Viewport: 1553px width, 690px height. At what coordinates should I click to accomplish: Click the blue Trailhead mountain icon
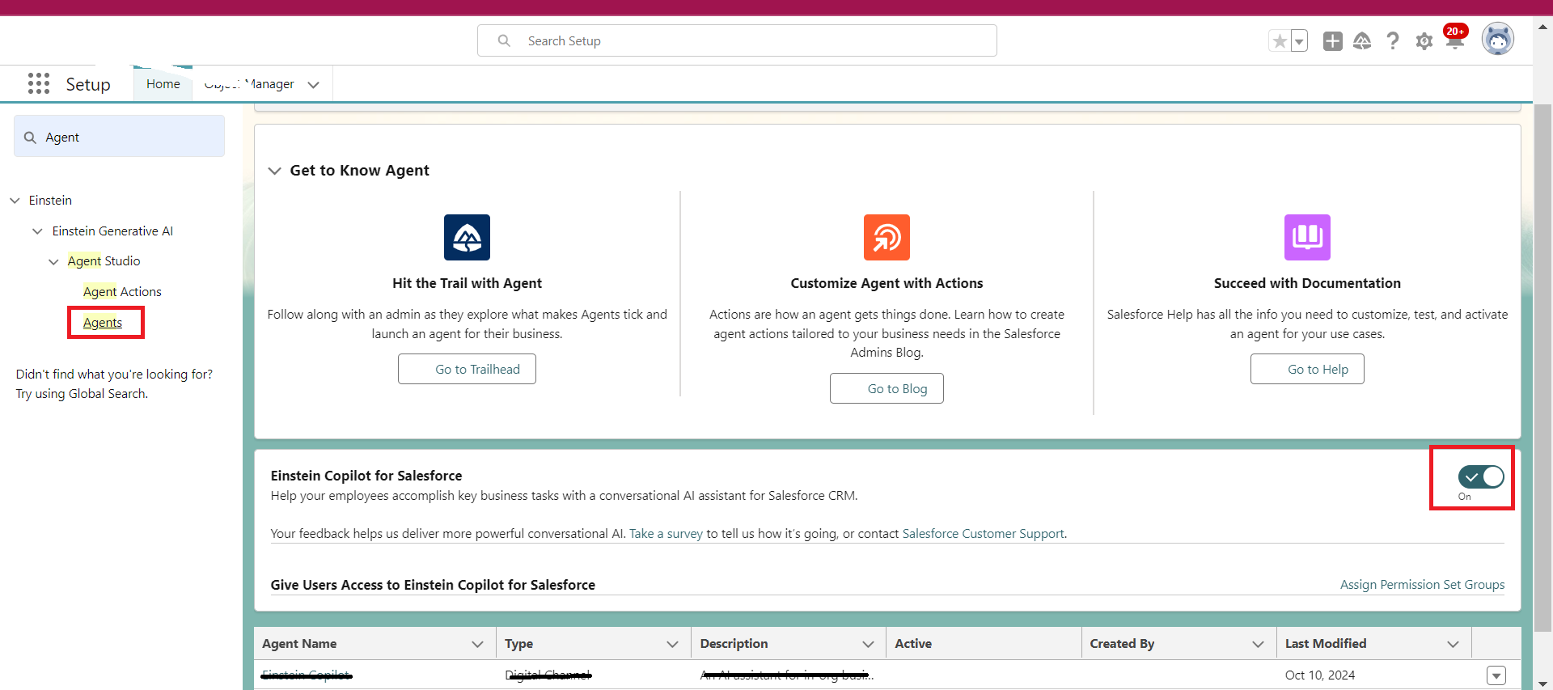[x=467, y=237]
